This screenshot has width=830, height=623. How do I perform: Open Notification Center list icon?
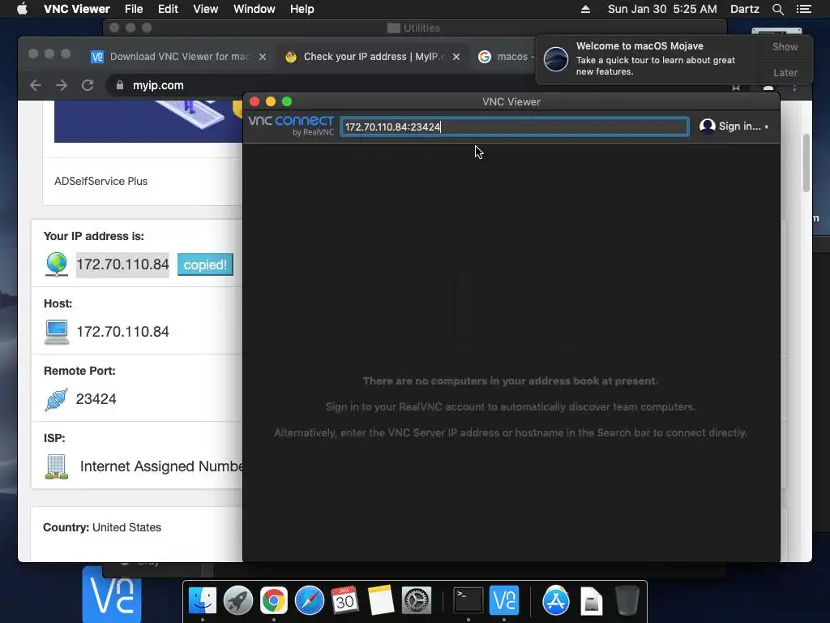803,9
